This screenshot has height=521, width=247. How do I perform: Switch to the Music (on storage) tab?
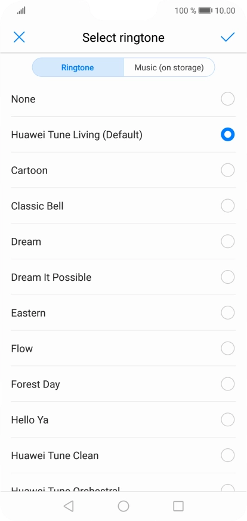pyautogui.click(x=169, y=67)
